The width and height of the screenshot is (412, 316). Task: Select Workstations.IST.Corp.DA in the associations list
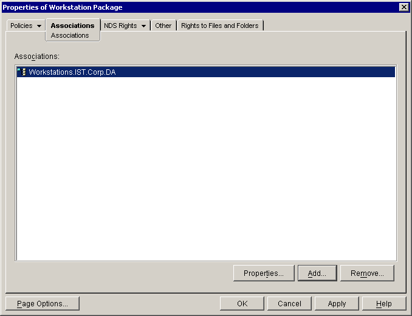(206, 72)
